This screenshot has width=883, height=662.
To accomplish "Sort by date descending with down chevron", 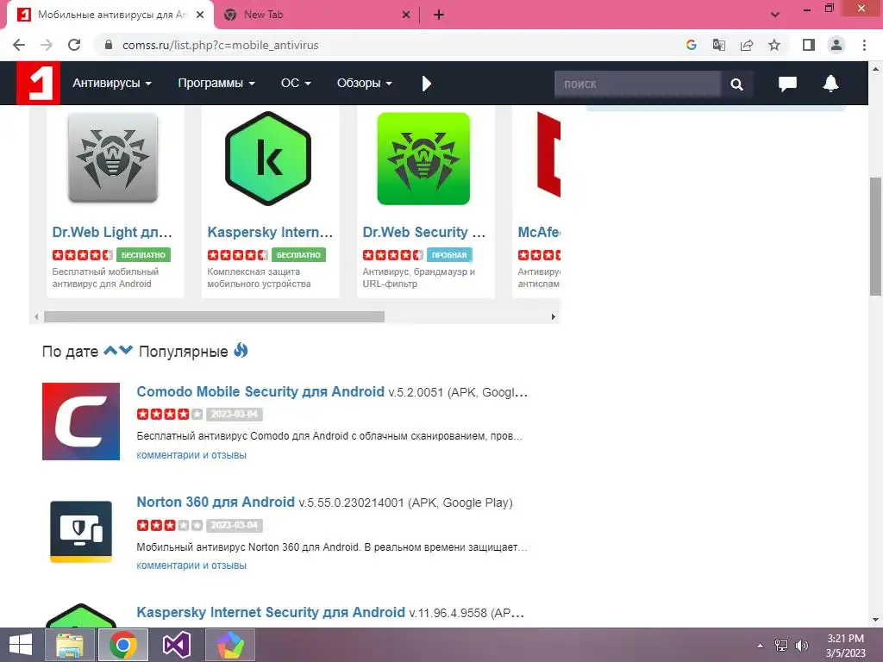I will point(126,350).
